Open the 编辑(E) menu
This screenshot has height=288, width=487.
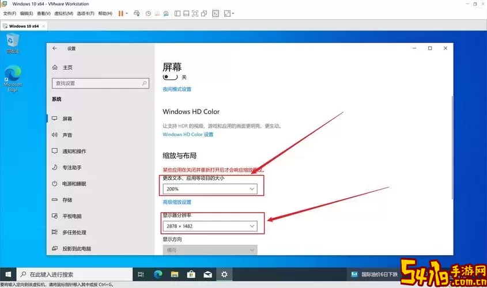(27, 14)
